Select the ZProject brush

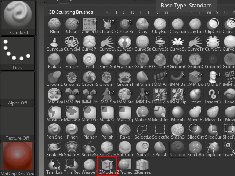pyautogui.click(x=125, y=167)
